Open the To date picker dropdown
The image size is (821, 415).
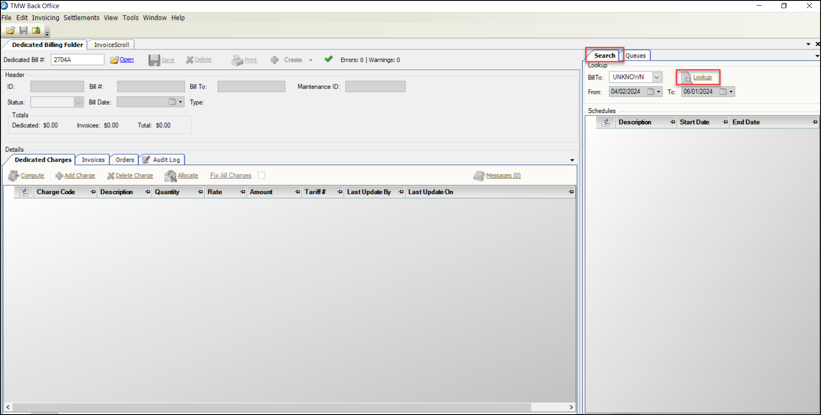731,92
